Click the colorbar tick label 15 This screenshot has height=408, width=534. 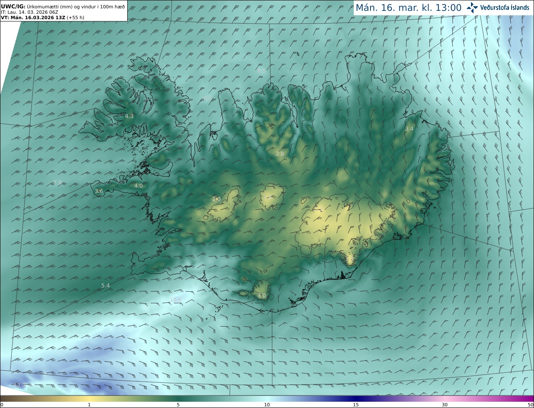[x=356, y=405]
